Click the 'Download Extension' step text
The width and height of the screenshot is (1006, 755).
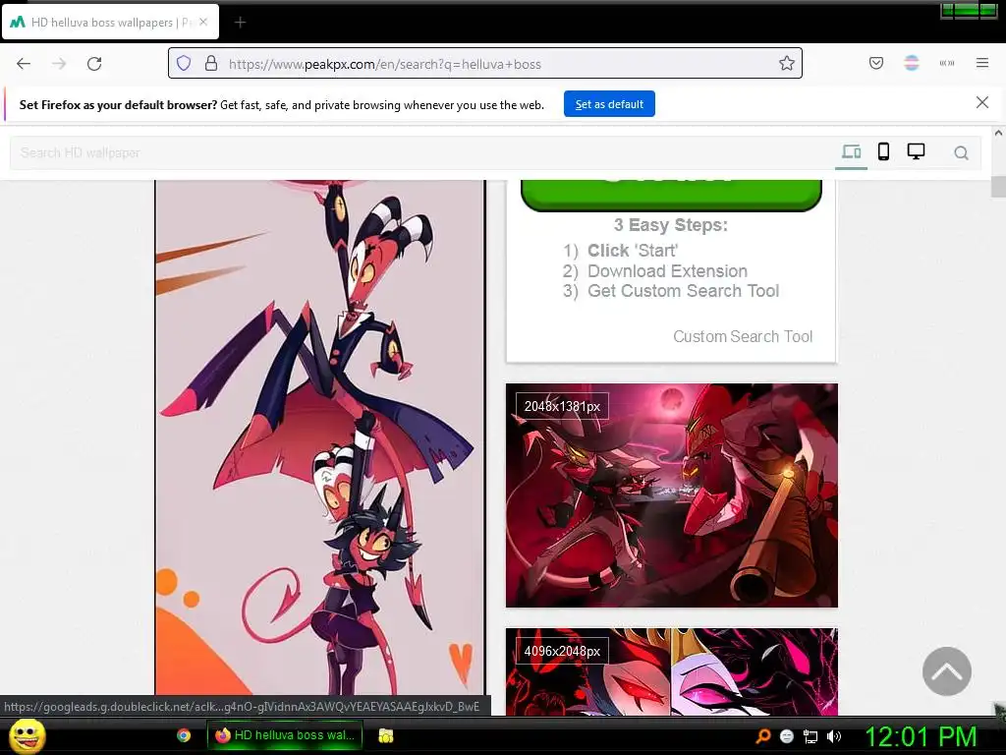667,271
